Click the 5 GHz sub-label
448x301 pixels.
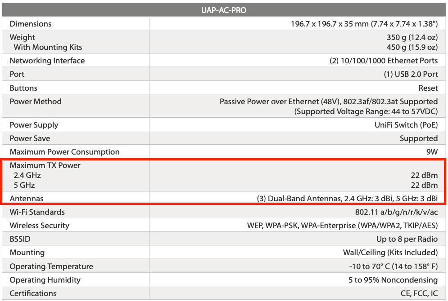24,185
